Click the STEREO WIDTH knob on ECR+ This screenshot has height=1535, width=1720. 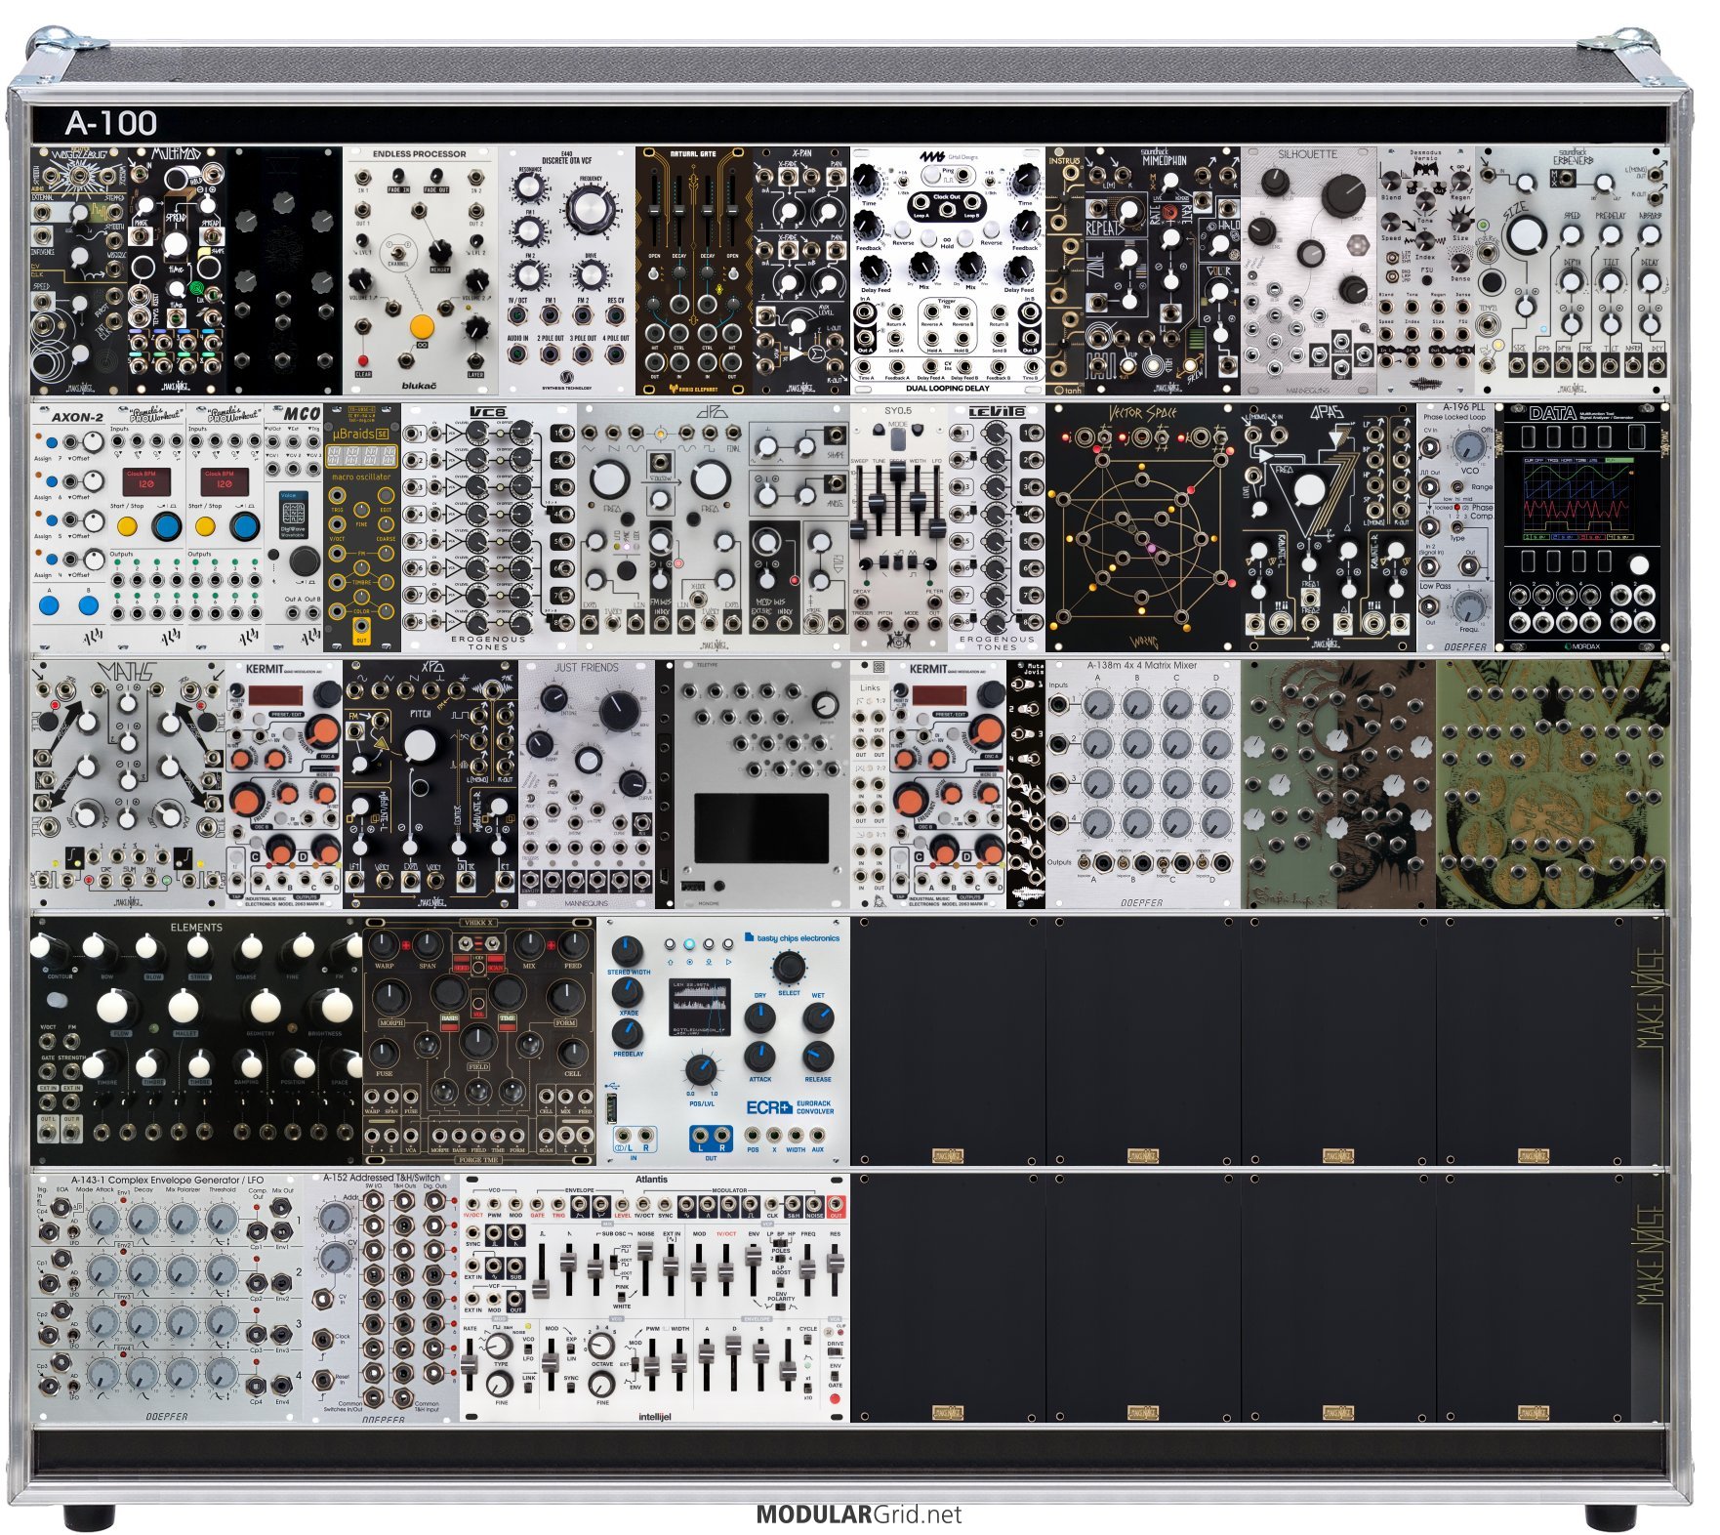pos(626,951)
